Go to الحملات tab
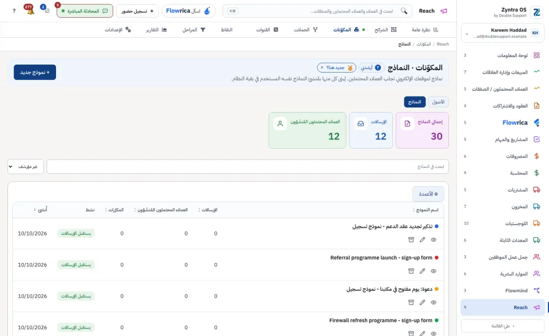549x336 pixels. 305,30
